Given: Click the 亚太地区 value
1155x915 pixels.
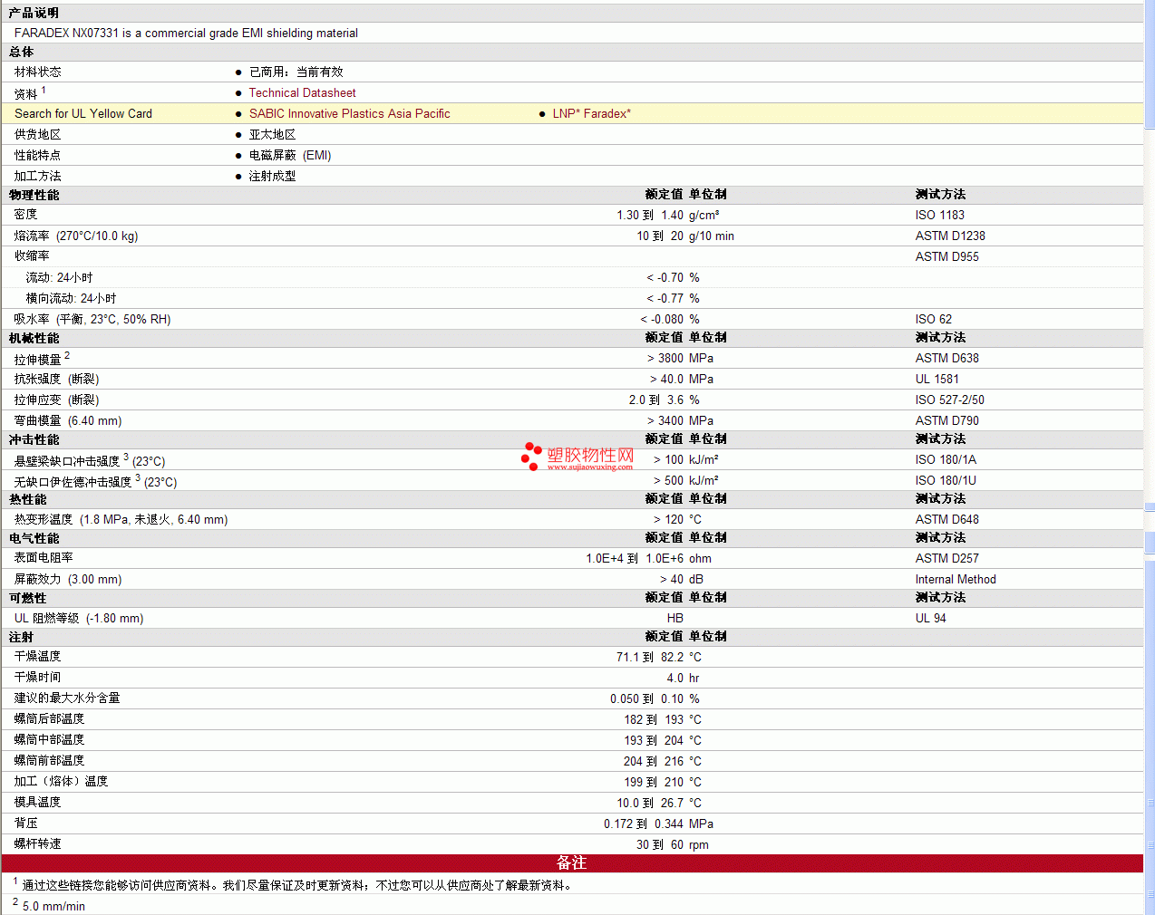Looking at the screenshot, I should click(x=272, y=134).
